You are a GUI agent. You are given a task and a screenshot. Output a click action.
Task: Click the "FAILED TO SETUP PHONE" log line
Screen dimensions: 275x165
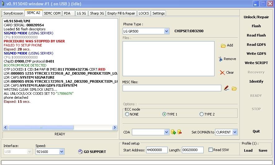click(23, 45)
